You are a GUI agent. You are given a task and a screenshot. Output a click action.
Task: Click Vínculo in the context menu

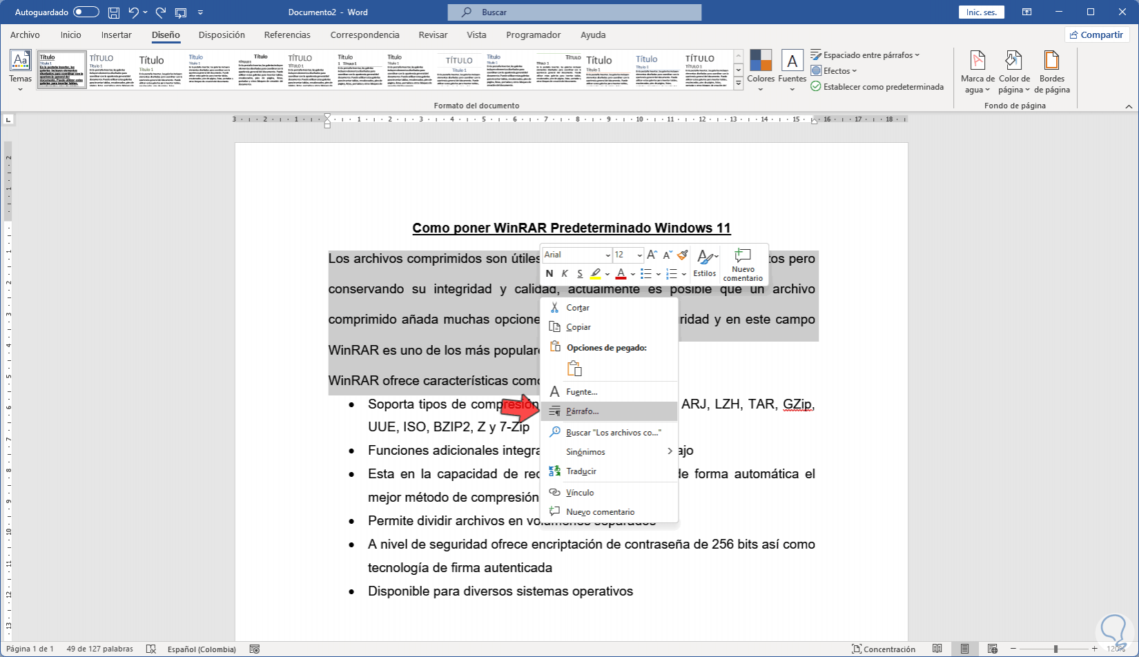(610, 493)
